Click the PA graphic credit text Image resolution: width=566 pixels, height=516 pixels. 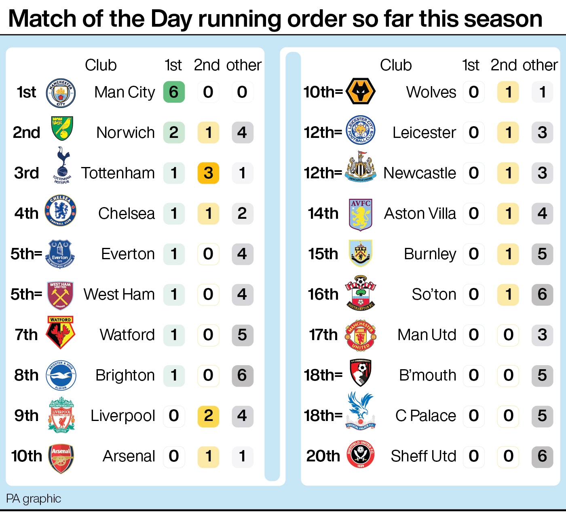point(34,499)
